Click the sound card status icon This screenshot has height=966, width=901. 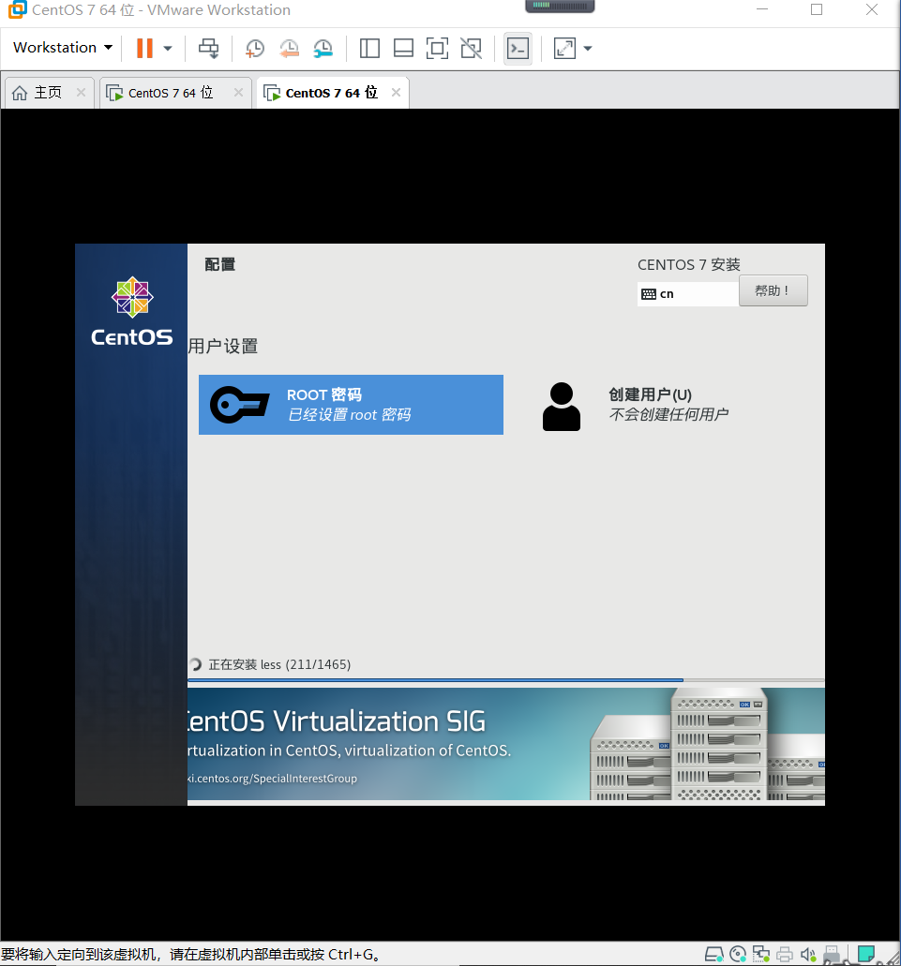(808, 955)
